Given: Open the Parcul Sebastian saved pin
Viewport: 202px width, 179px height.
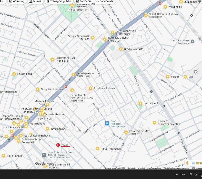Looking at the screenshot, I should coord(72,5).
